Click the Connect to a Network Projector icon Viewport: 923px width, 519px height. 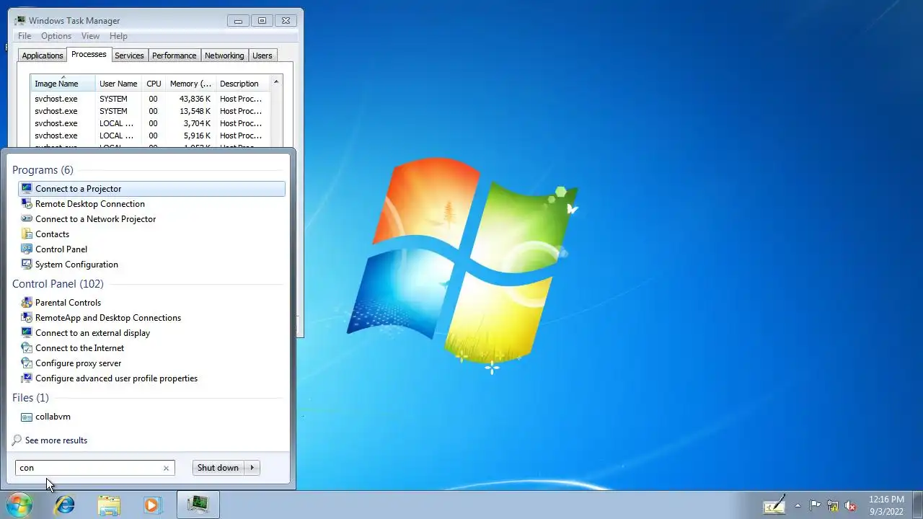click(27, 218)
